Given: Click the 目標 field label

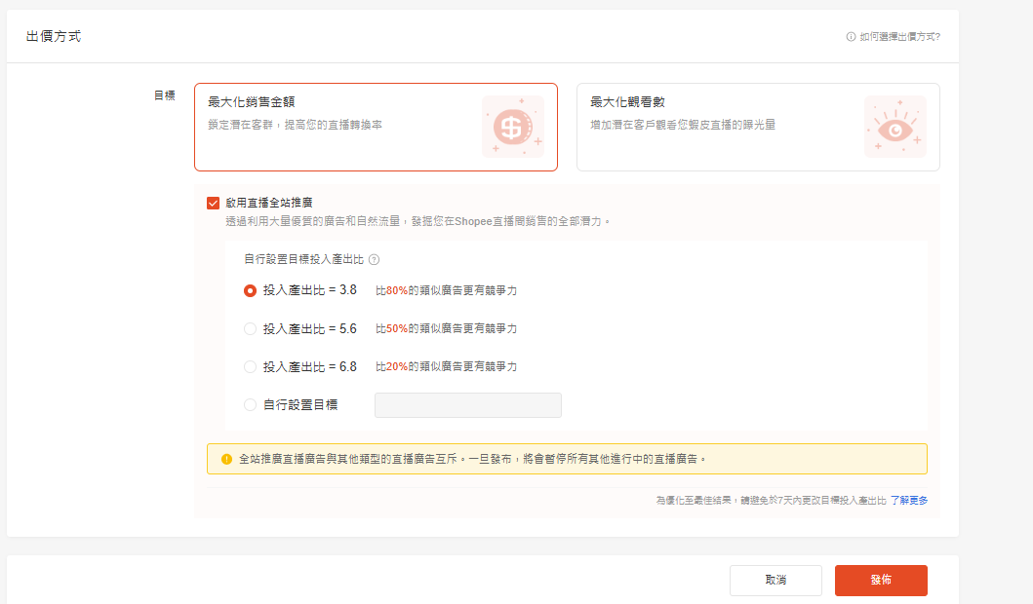Looking at the screenshot, I should pyautogui.click(x=165, y=96).
